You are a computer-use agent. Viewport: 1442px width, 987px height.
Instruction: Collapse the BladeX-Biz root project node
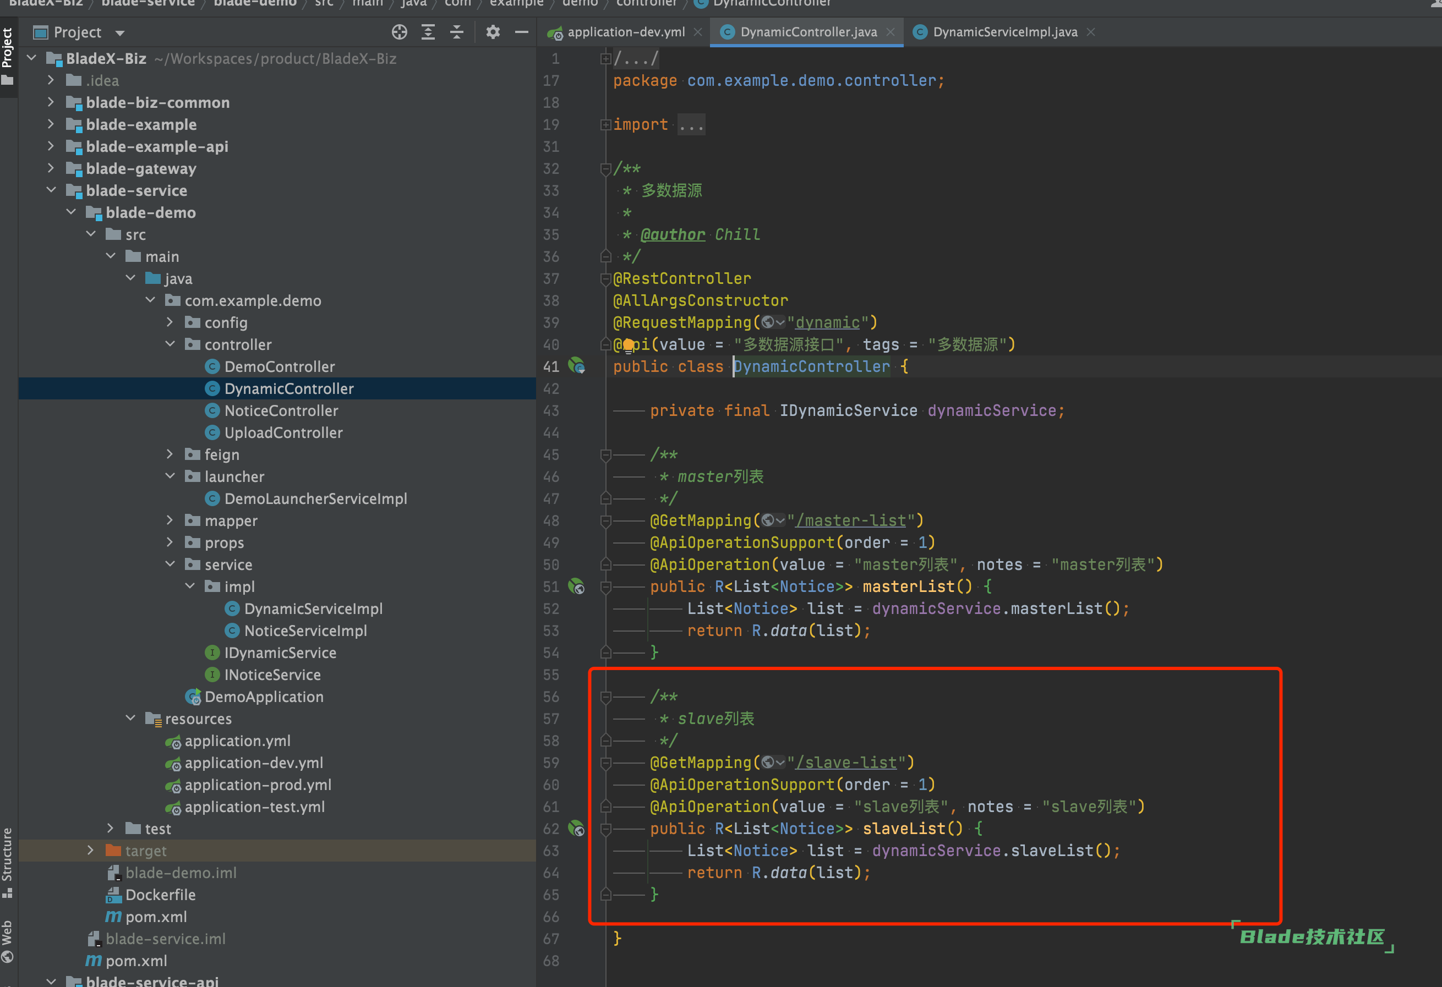(31, 58)
